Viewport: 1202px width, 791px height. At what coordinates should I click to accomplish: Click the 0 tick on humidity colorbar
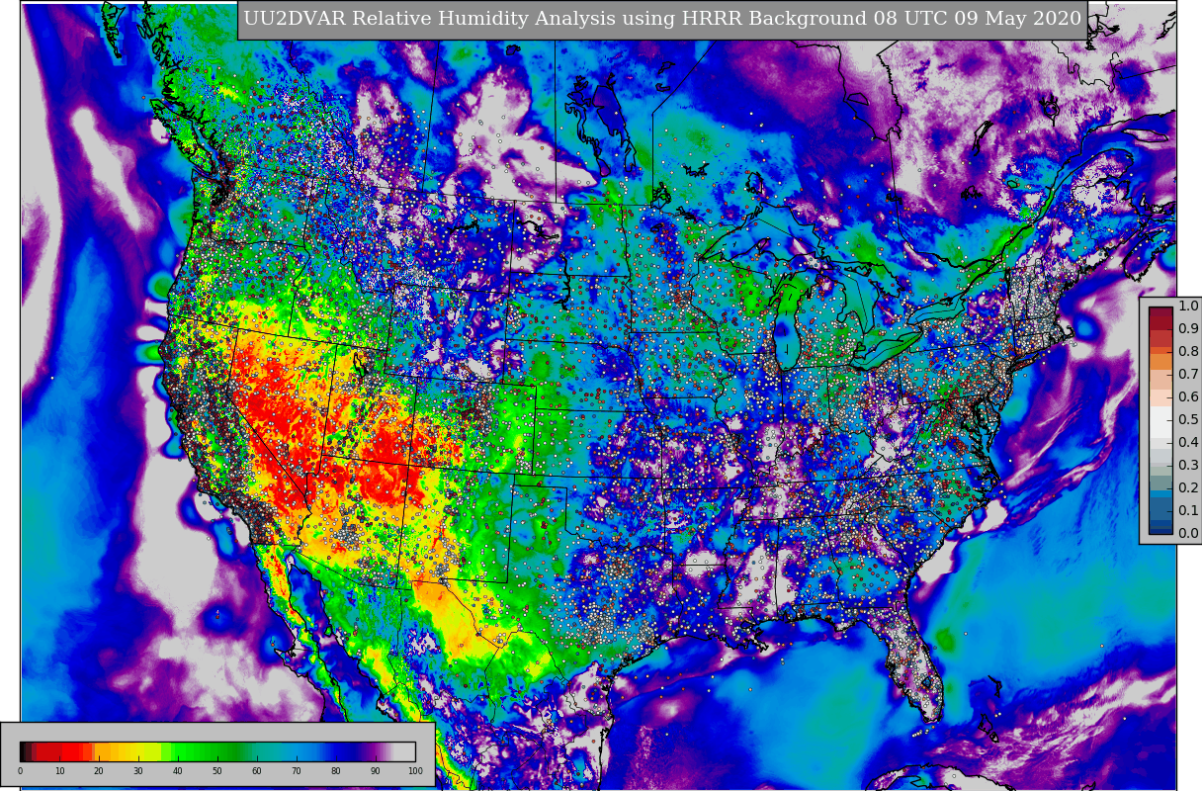tap(20, 771)
